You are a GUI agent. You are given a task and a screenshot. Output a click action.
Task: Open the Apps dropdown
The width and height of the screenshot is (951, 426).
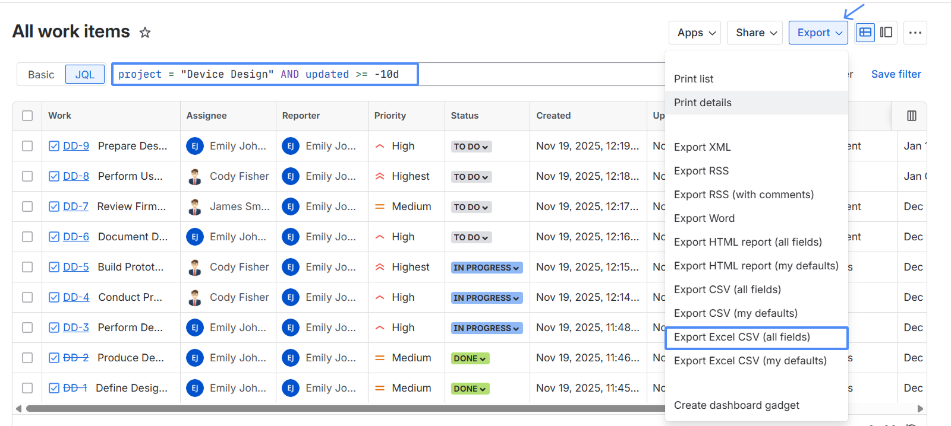pos(695,33)
